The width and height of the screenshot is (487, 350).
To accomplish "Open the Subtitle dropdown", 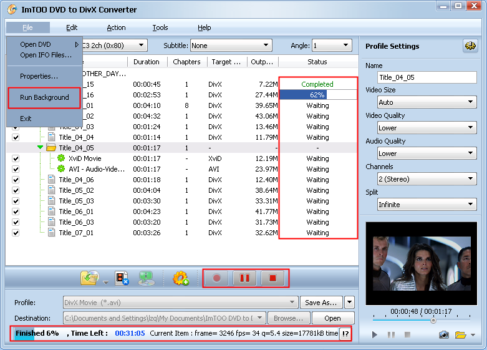I will (231, 46).
